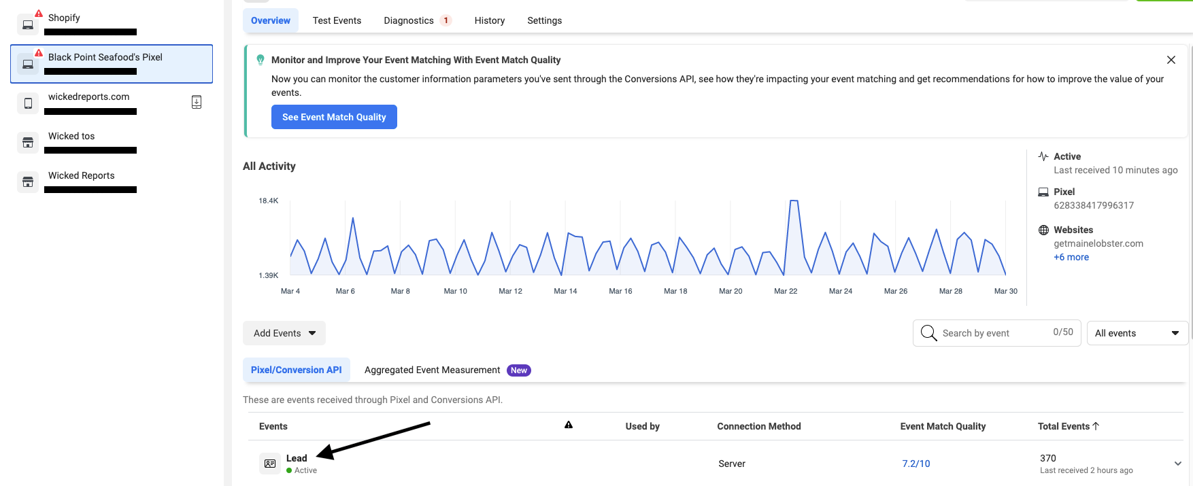Select Wicked Reports data source
The image size is (1193, 486).
(x=112, y=182)
